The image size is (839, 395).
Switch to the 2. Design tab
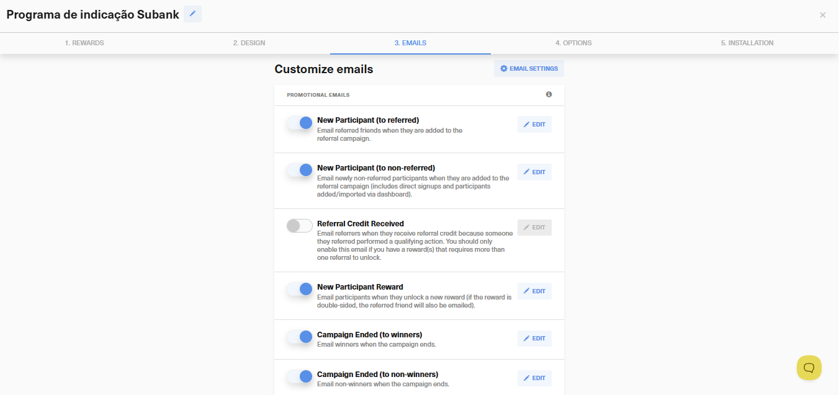[249, 43]
